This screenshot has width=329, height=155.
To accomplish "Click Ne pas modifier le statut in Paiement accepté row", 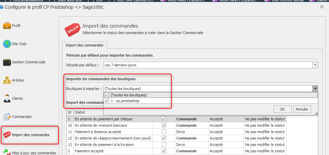I will pos(265,151).
